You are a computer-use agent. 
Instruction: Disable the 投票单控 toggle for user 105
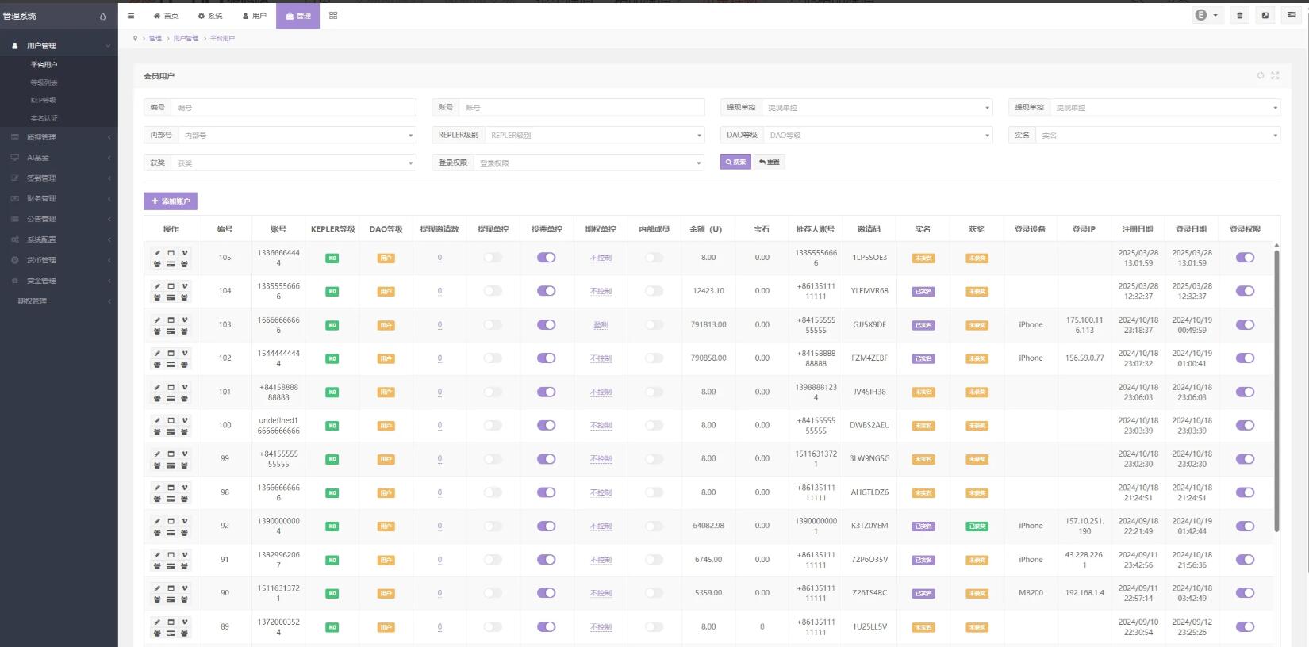click(x=546, y=258)
